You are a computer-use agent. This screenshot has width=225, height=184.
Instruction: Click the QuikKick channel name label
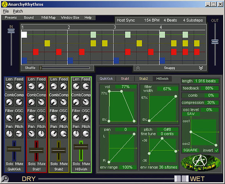(x=15, y=169)
